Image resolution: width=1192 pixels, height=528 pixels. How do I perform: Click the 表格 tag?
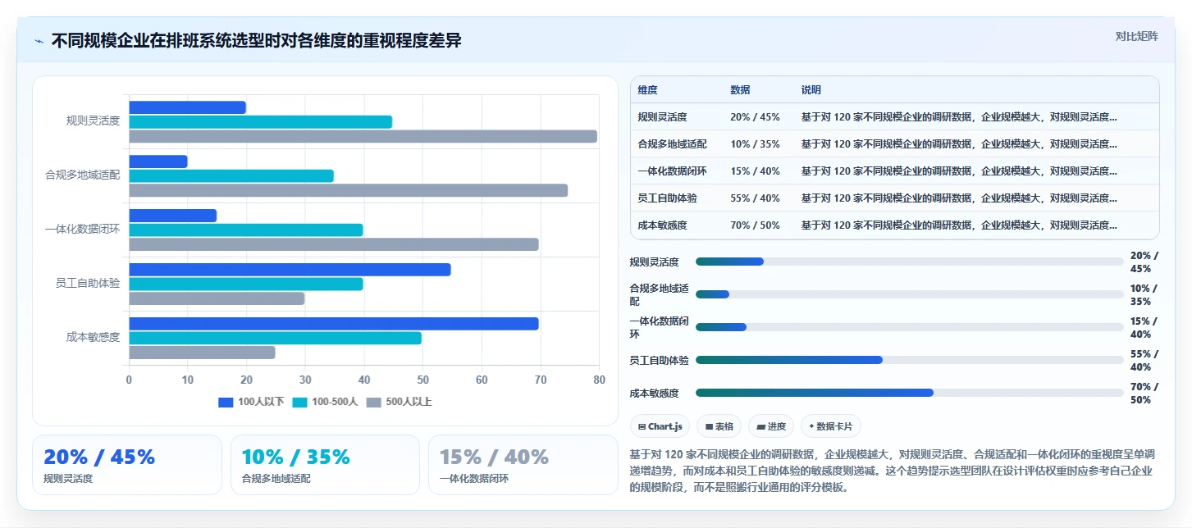[x=719, y=426]
